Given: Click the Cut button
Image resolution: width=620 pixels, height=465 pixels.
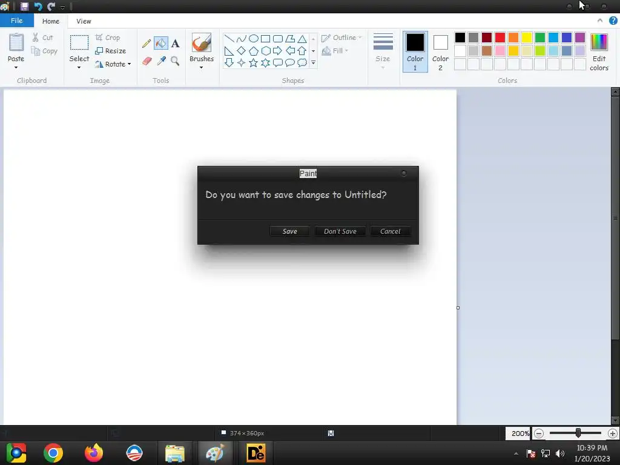Looking at the screenshot, I should pos(42,38).
